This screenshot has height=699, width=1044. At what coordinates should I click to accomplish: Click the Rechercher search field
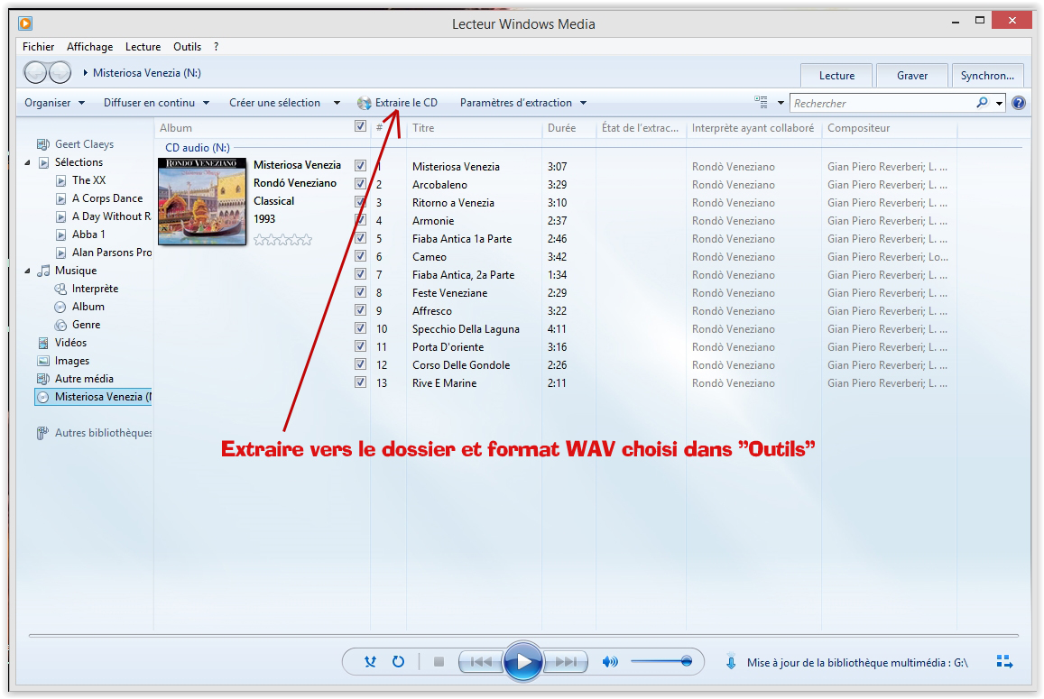tap(882, 103)
